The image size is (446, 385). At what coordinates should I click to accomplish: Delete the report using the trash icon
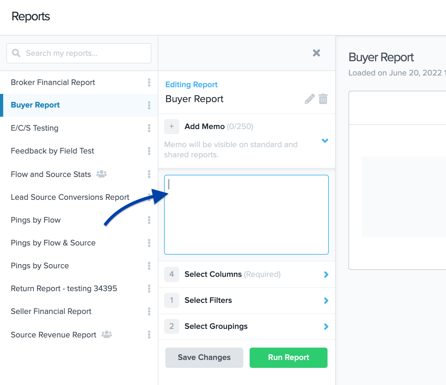tap(323, 99)
